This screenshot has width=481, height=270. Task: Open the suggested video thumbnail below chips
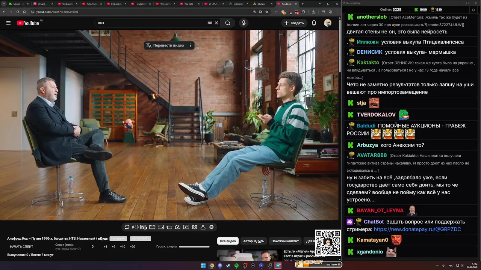coord(249,255)
